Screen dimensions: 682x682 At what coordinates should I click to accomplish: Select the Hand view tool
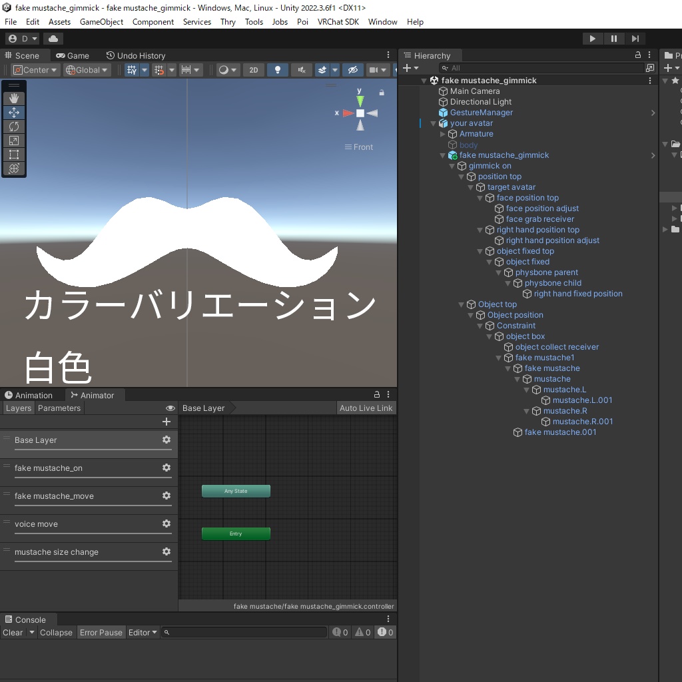(x=13, y=98)
